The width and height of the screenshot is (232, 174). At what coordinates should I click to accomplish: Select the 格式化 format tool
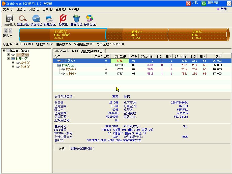[x=63, y=19]
